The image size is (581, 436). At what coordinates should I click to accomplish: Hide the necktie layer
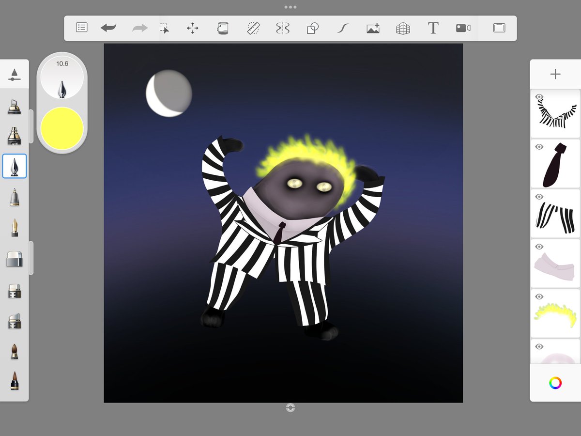[539, 147]
